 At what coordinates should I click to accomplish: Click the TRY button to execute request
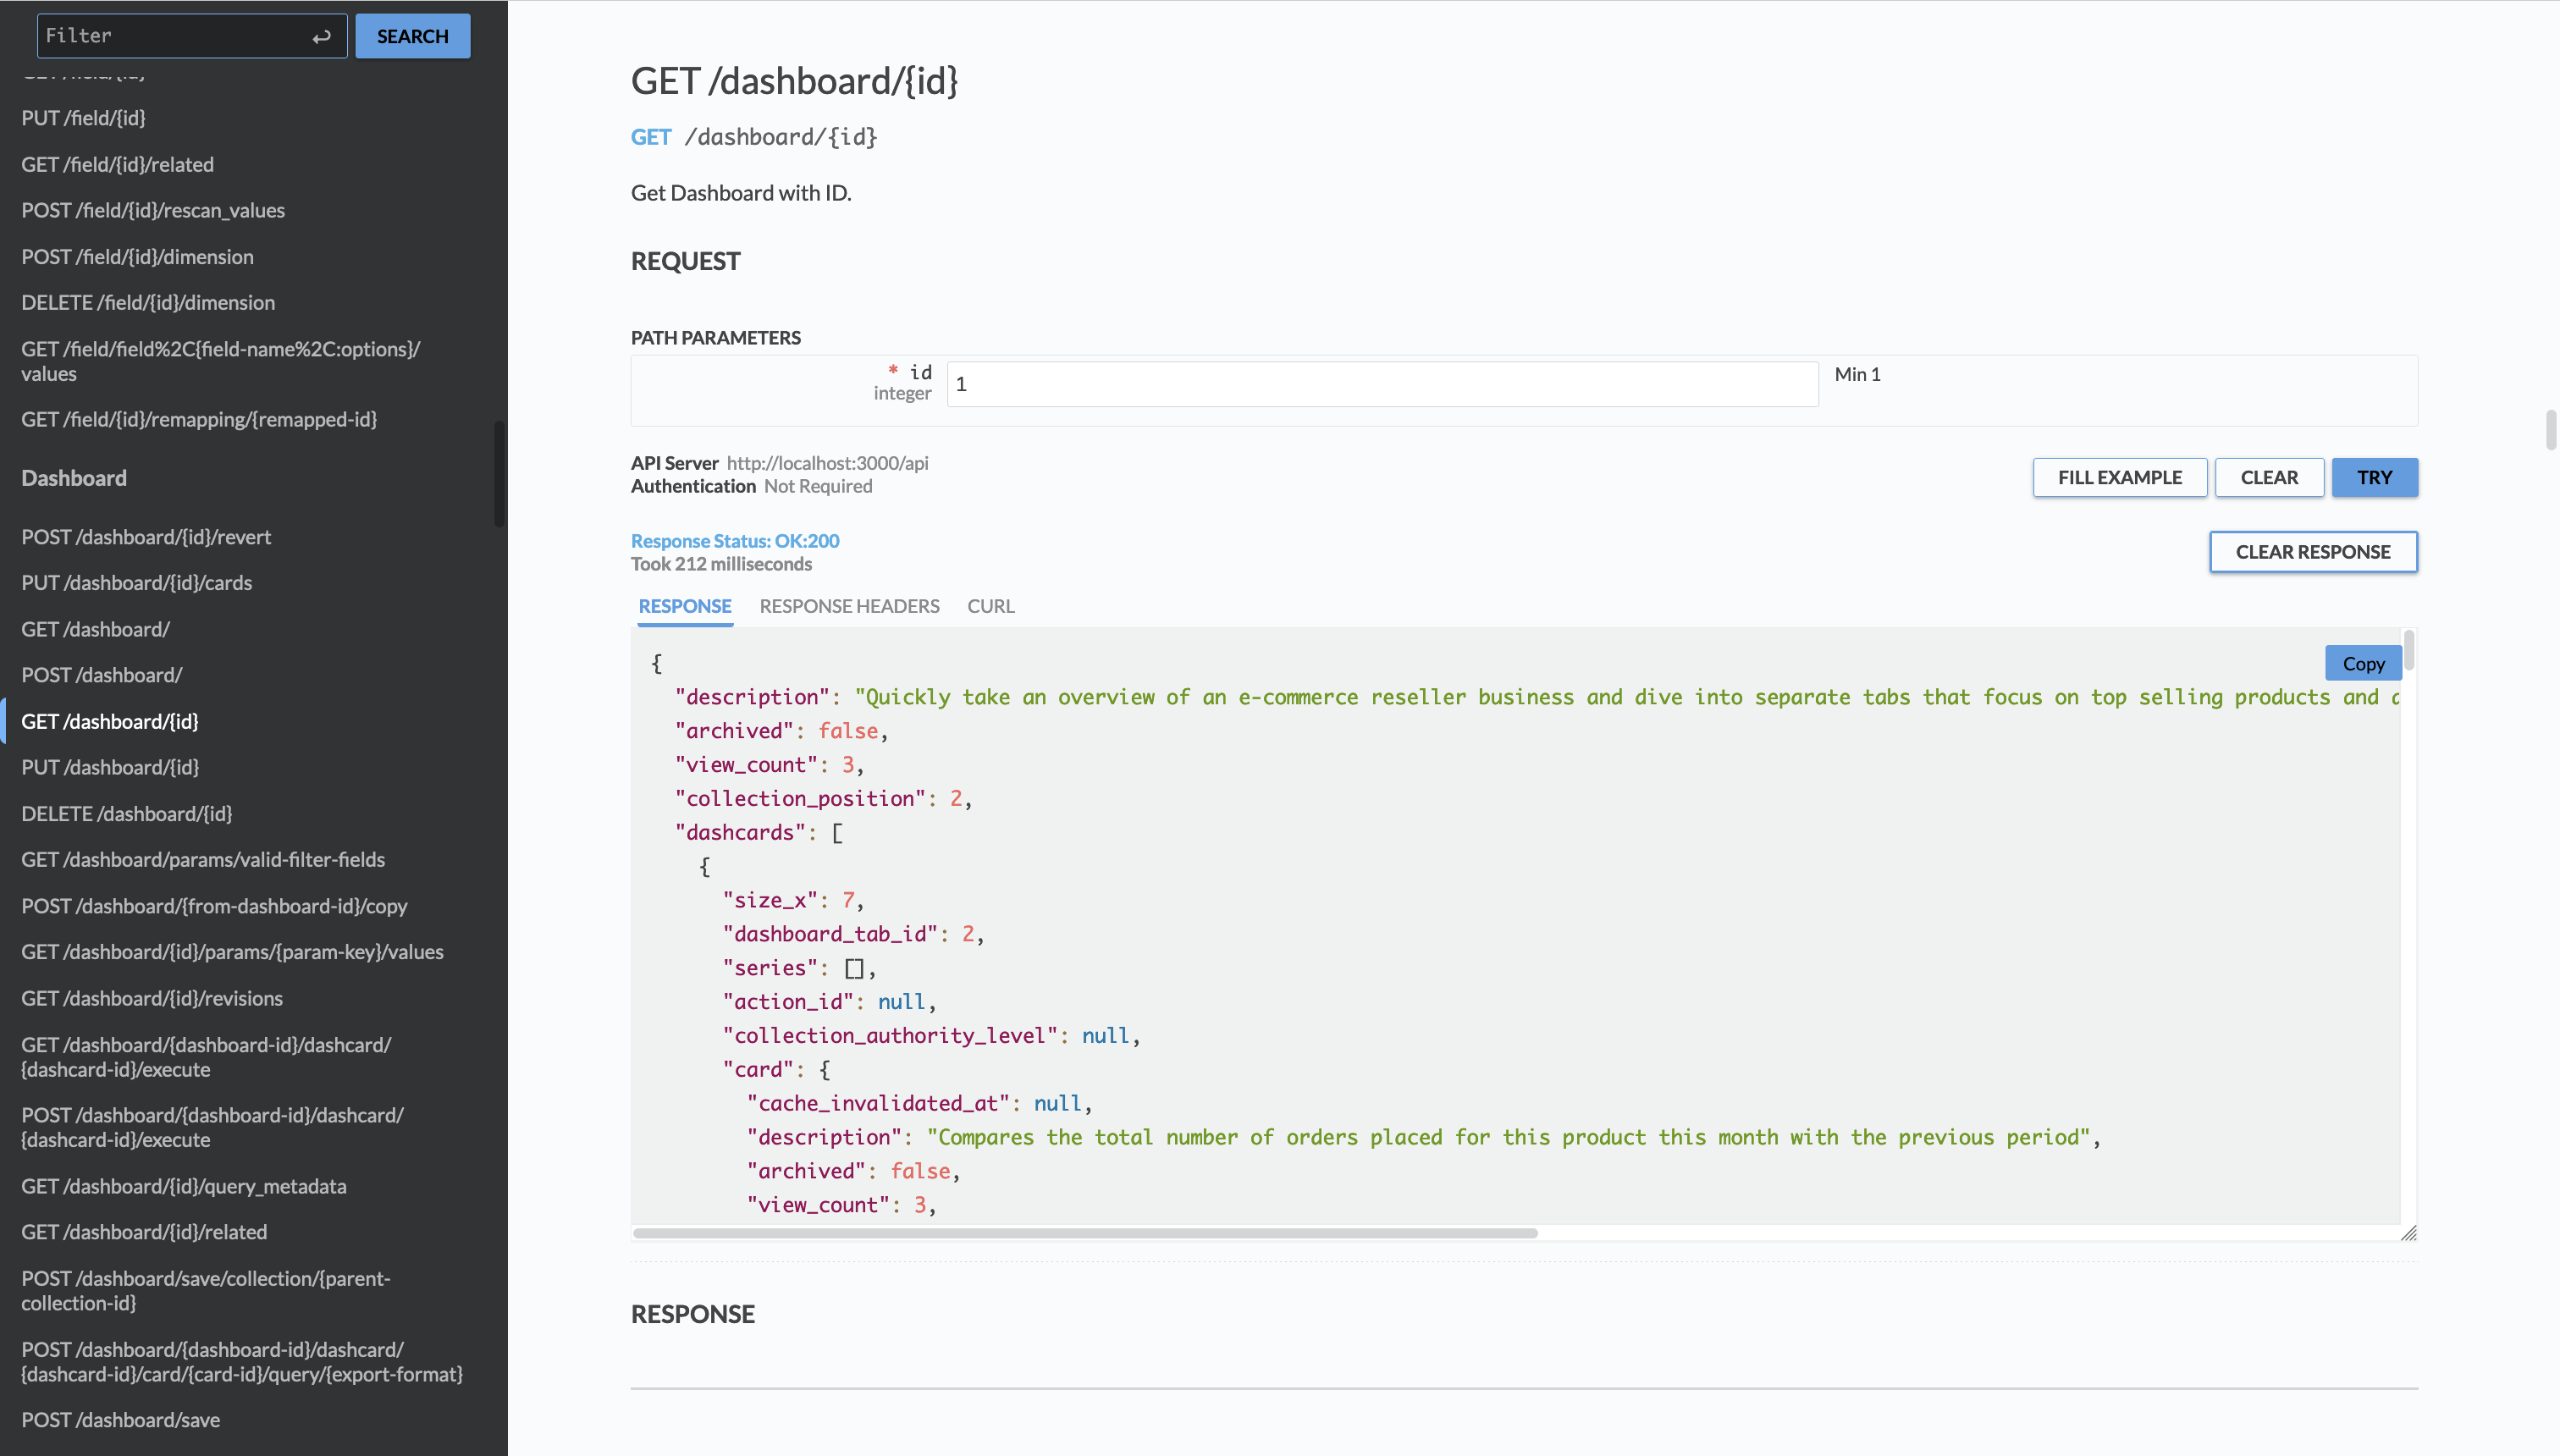point(2374,477)
